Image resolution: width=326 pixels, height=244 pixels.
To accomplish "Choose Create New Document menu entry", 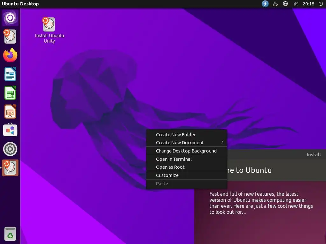I will click(187, 143).
